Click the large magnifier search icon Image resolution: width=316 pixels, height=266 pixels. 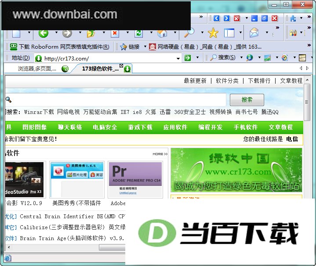pyautogui.click(x=189, y=32)
